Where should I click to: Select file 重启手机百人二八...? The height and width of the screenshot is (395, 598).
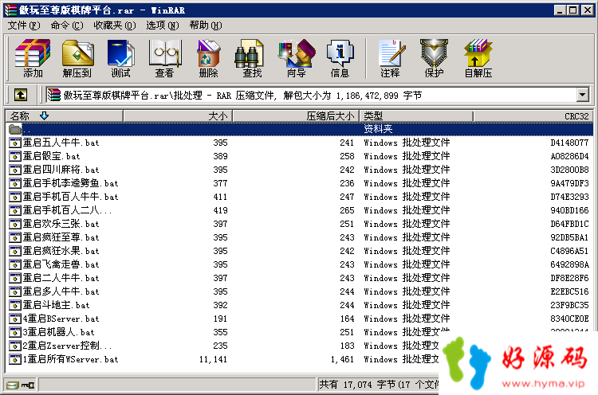(x=67, y=211)
